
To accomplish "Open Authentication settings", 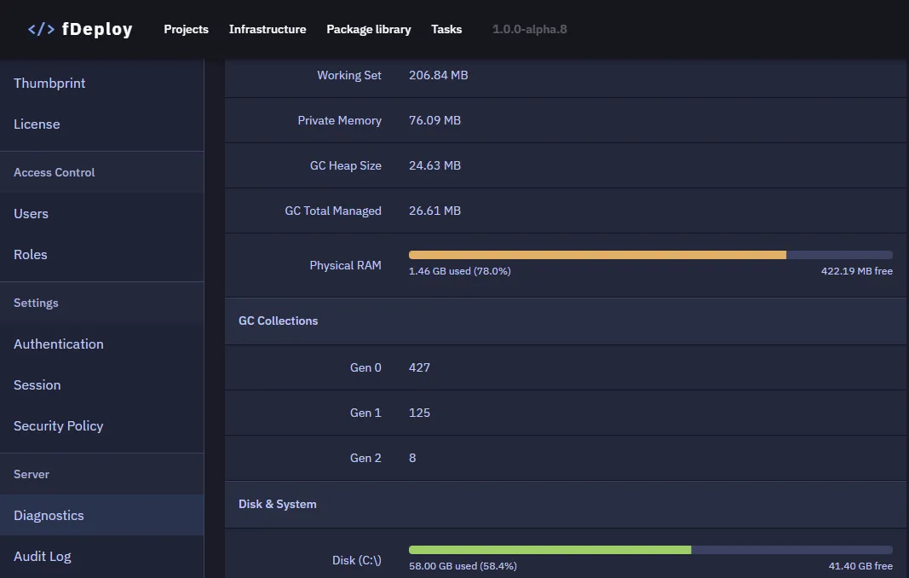I will click(59, 344).
